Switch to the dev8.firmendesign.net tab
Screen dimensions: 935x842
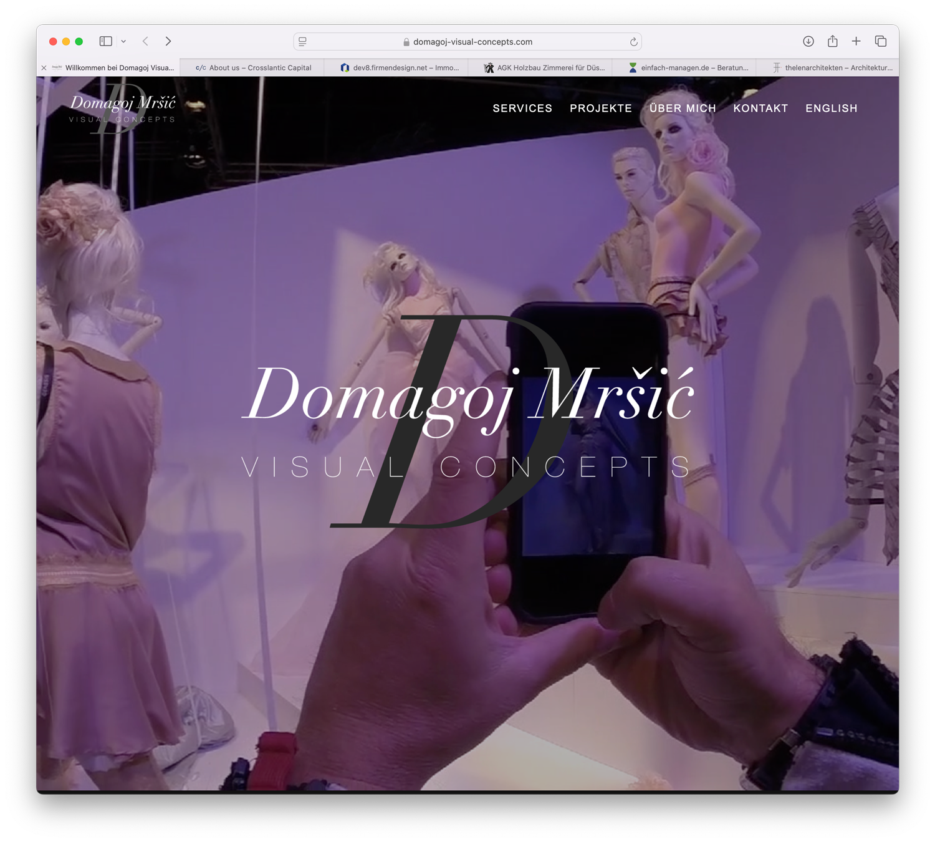pyautogui.click(x=400, y=68)
